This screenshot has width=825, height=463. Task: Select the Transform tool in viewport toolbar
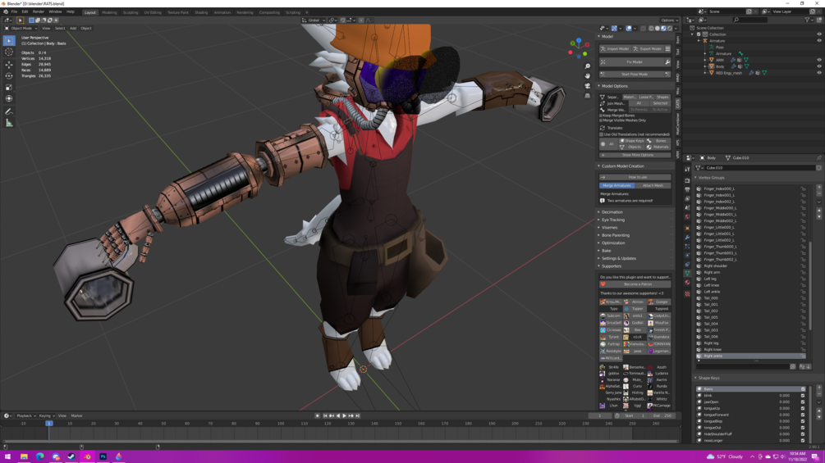click(x=9, y=98)
